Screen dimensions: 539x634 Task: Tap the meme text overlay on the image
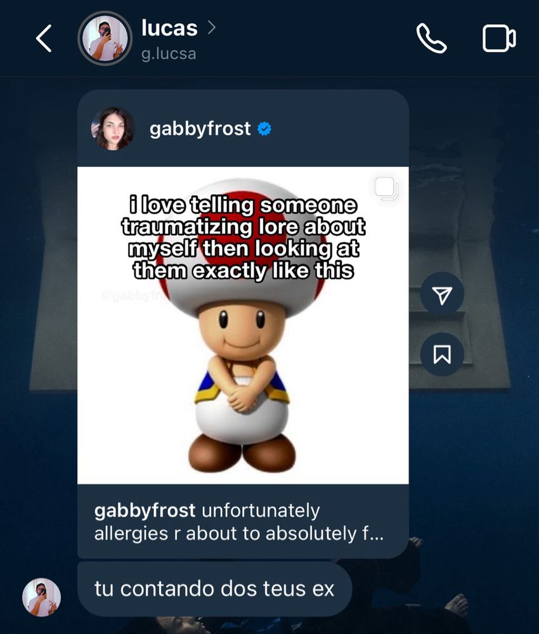coord(244,238)
